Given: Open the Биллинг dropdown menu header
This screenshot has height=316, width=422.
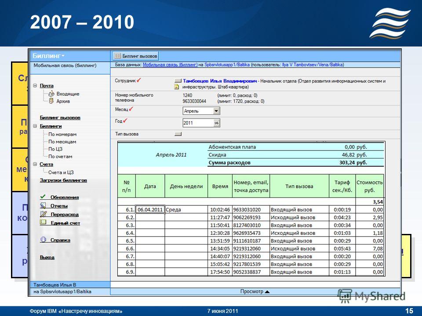Looking at the screenshot, I should 48,56.
